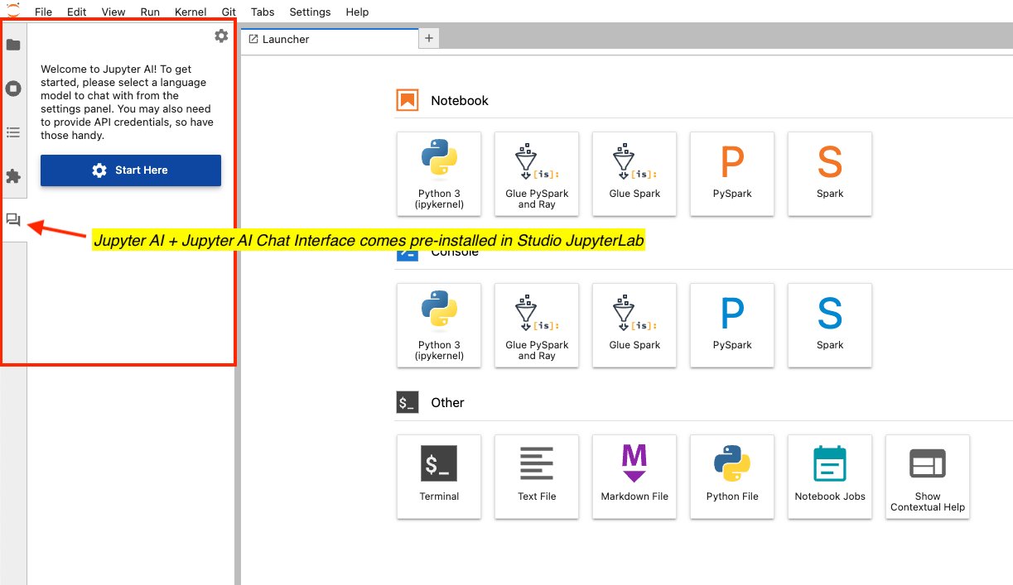This screenshot has height=585, width=1013.
Task: Open the Table of Contents sidebar icon
Action: pyautogui.click(x=13, y=132)
